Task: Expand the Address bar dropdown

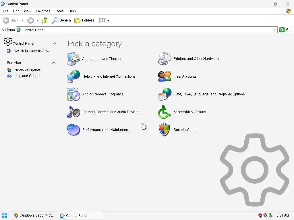Action: (275, 30)
